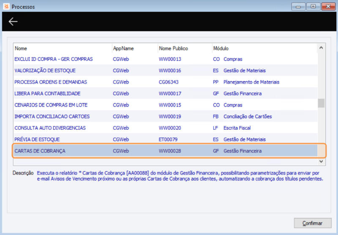The height and width of the screenshot is (235, 338).
Task: Minimize the Processos window
Action: (x=298, y=6)
